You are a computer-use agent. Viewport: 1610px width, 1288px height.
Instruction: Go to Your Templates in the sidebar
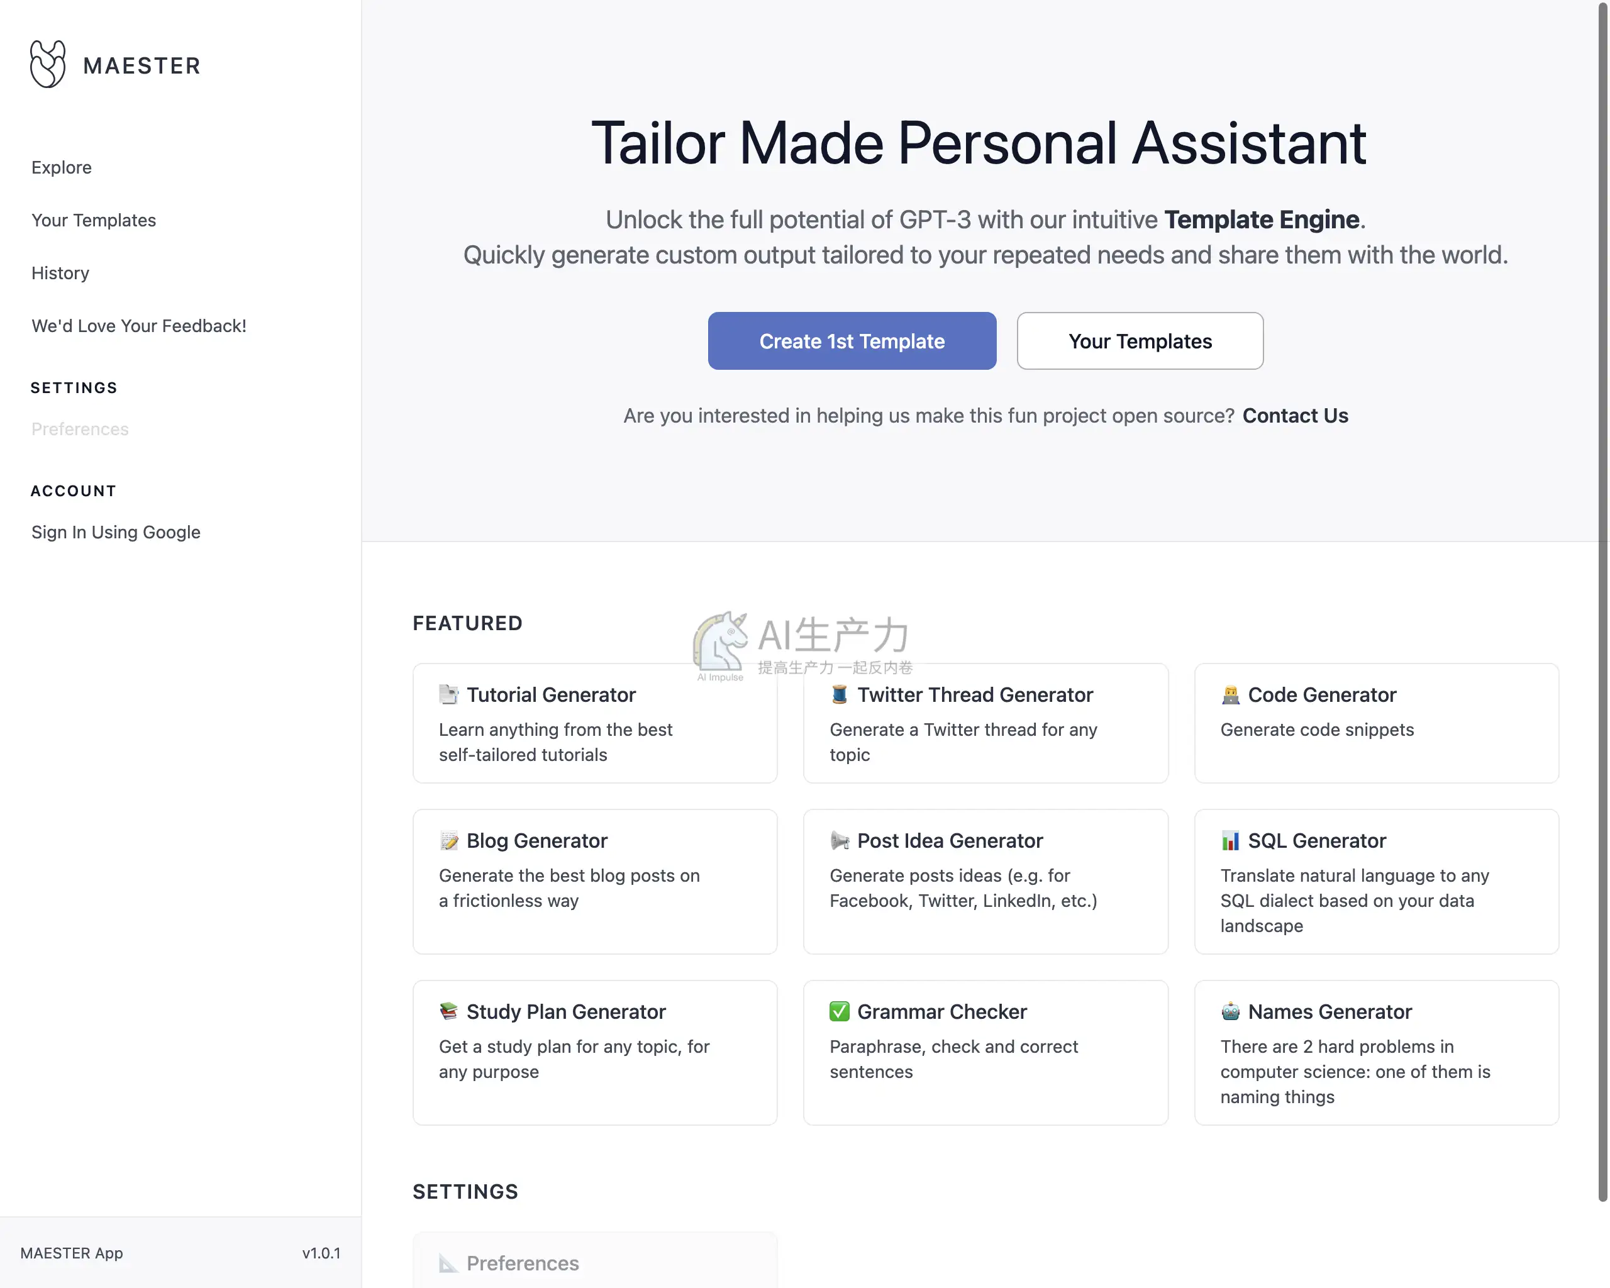pos(93,220)
